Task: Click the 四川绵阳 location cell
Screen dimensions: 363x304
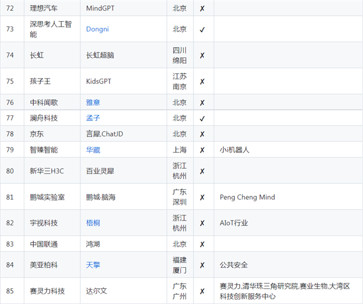Action: point(180,55)
